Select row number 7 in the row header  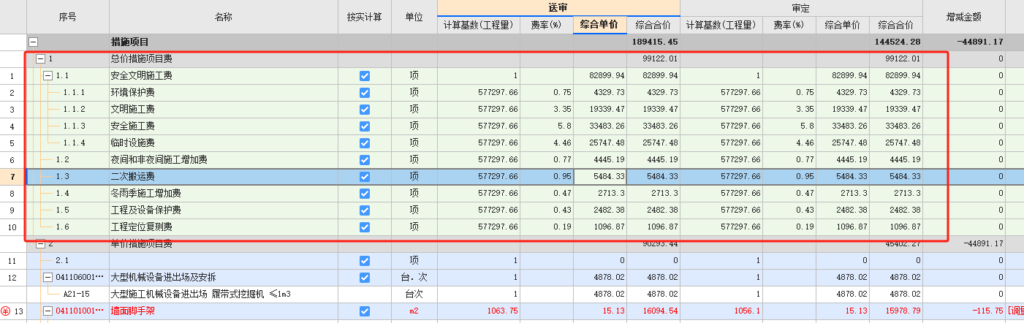[x=12, y=176]
